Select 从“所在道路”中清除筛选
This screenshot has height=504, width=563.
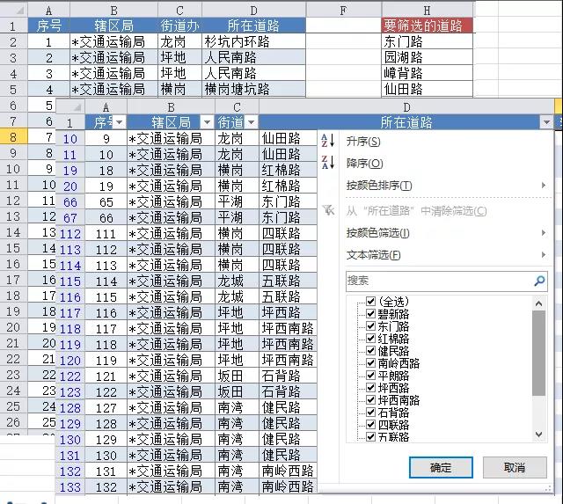416,211
